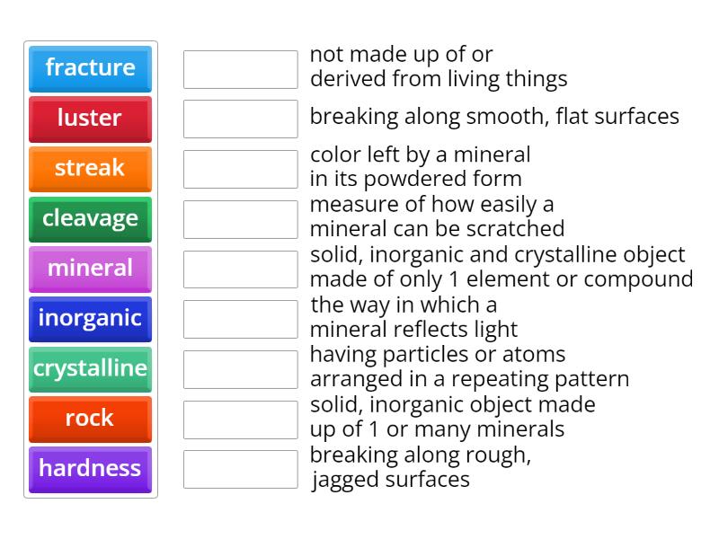
Task: Select the slot for 'how easily a mineral can be scratched'
Action: [239, 218]
